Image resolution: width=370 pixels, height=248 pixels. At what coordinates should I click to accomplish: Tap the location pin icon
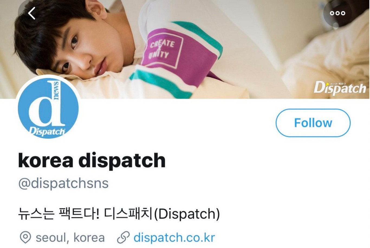click(x=25, y=237)
